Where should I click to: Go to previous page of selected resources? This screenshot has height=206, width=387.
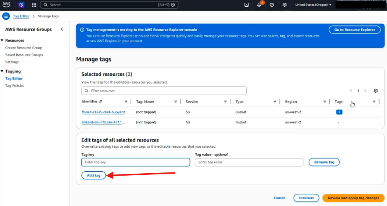tap(351, 91)
